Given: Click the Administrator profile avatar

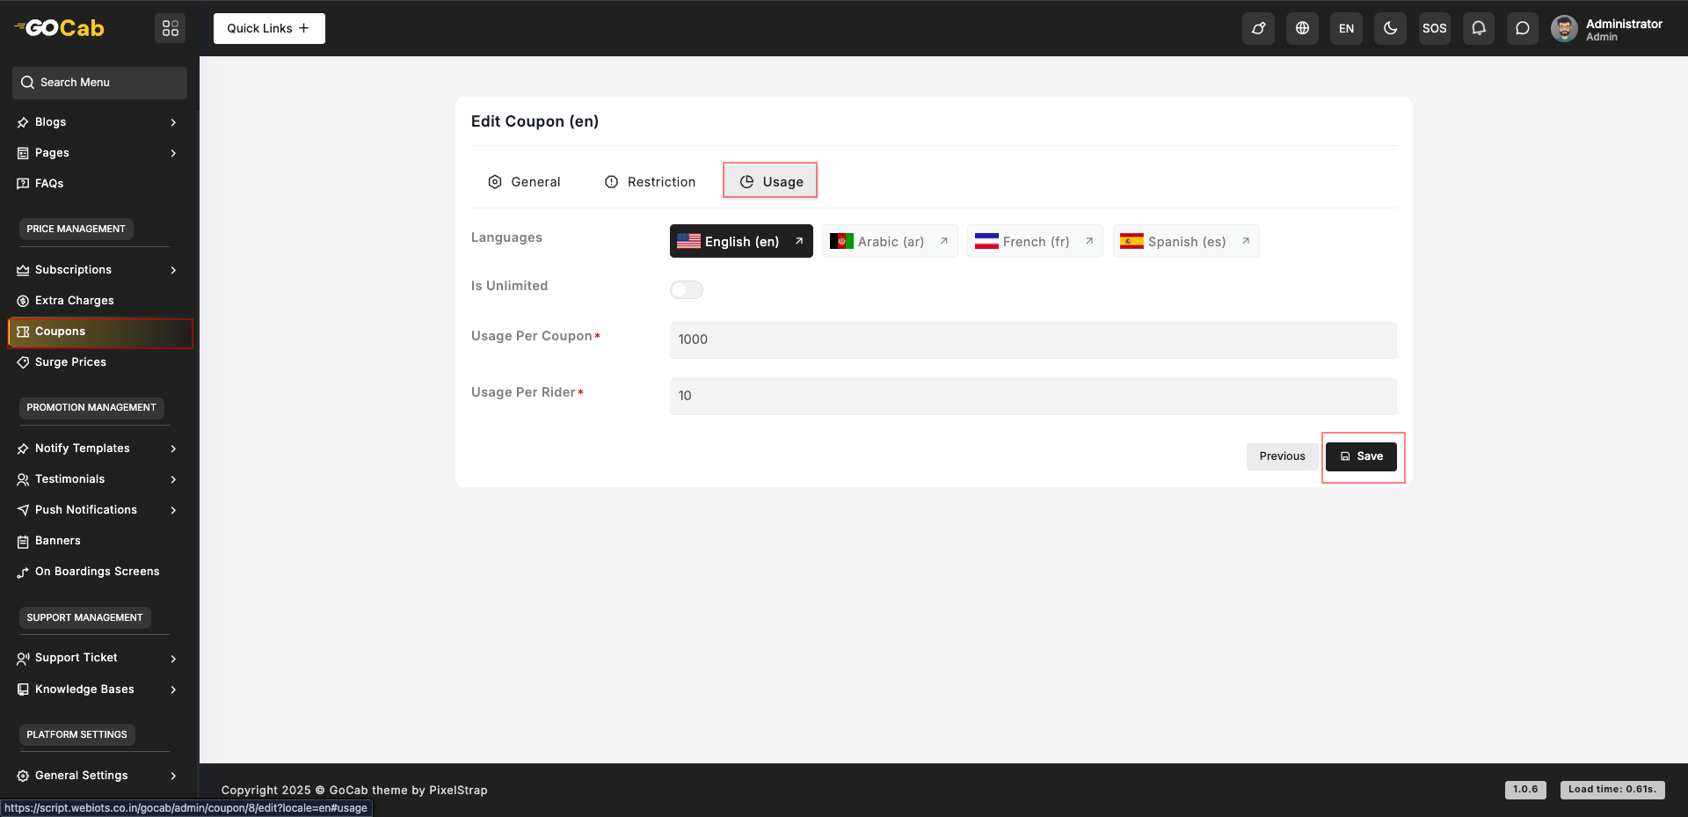Looking at the screenshot, I should coord(1564,28).
